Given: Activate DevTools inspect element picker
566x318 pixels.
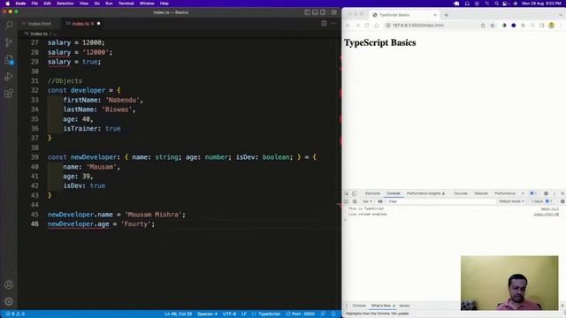Looking at the screenshot, I should (346, 193).
